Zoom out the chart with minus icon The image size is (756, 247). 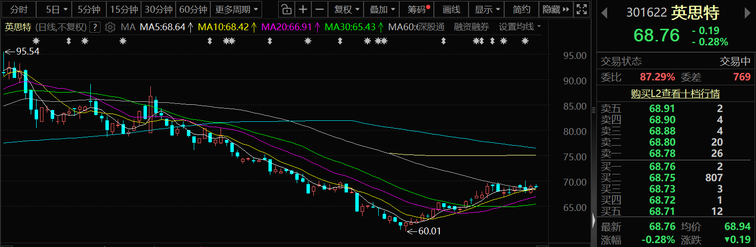click(x=320, y=9)
